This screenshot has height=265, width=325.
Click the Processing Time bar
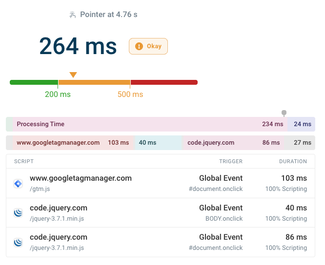[x=150, y=124]
